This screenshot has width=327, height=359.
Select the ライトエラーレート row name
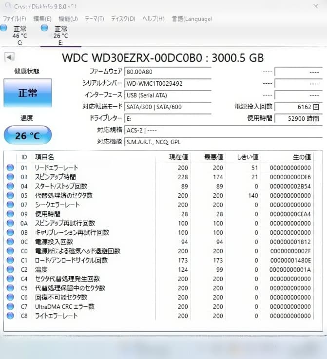tap(56, 316)
